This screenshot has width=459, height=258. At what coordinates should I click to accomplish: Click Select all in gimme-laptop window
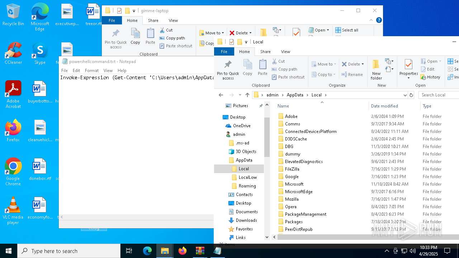click(x=346, y=30)
